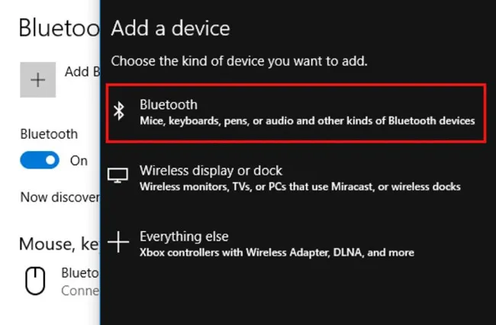
Task: Click the On label beside the toggle
Action: coord(79,161)
